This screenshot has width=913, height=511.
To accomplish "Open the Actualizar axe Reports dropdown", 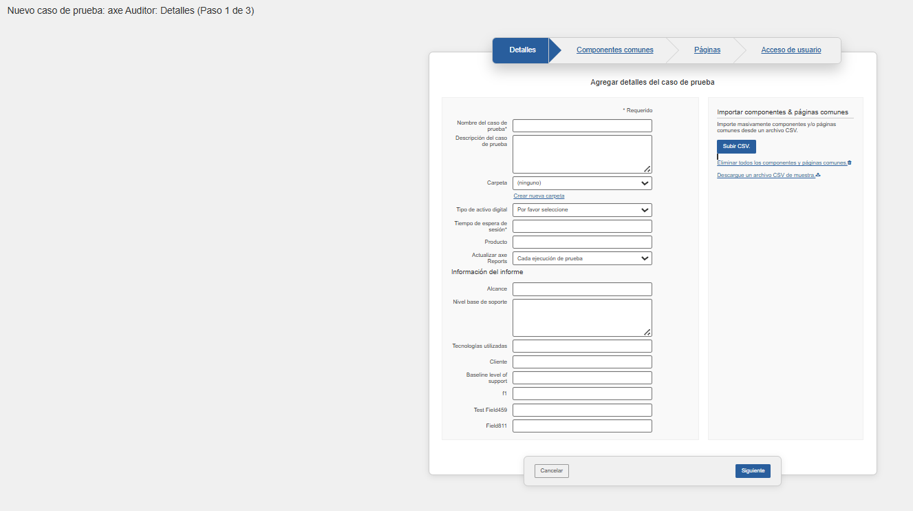I will tap(581, 258).
